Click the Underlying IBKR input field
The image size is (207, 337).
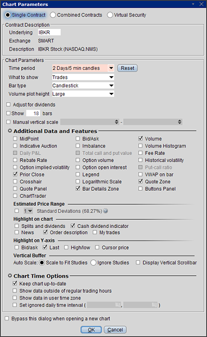(49, 32)
